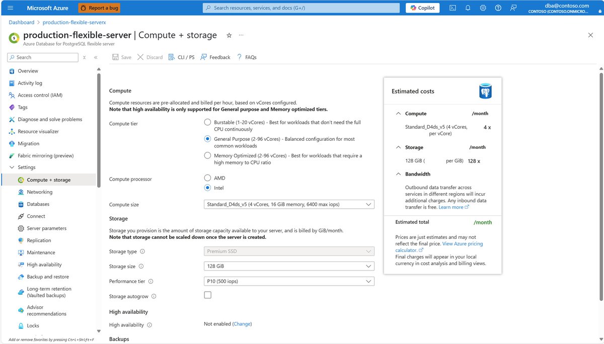Open CLI / PS from the command bar

pos(181,57)
